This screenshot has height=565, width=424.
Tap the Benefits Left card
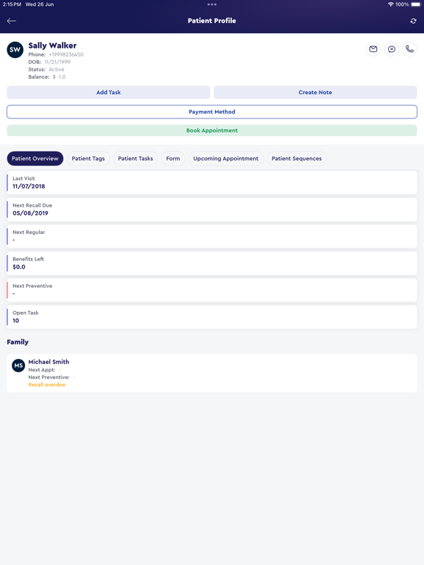[212, 263]
